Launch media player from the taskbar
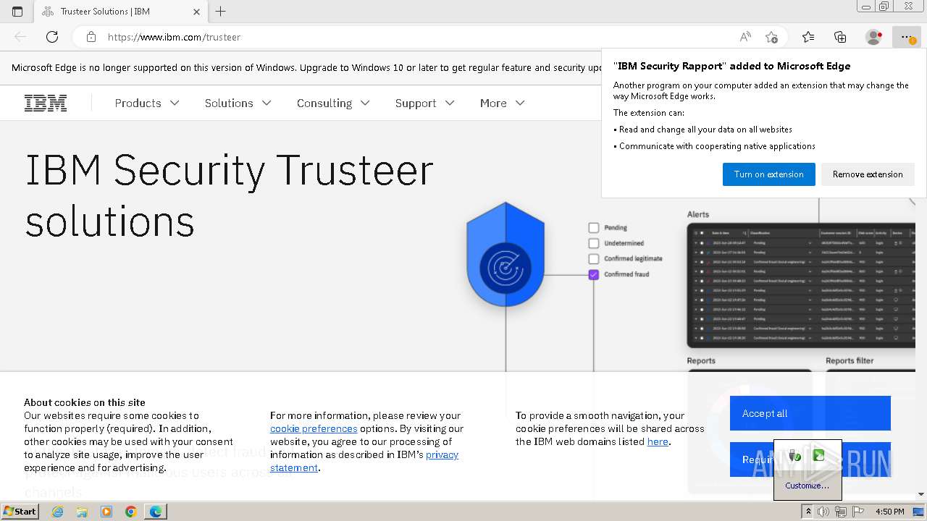Image resolution: width=927 pixels, height=521 pixels. pyautogui.click(x=106, y=512)
